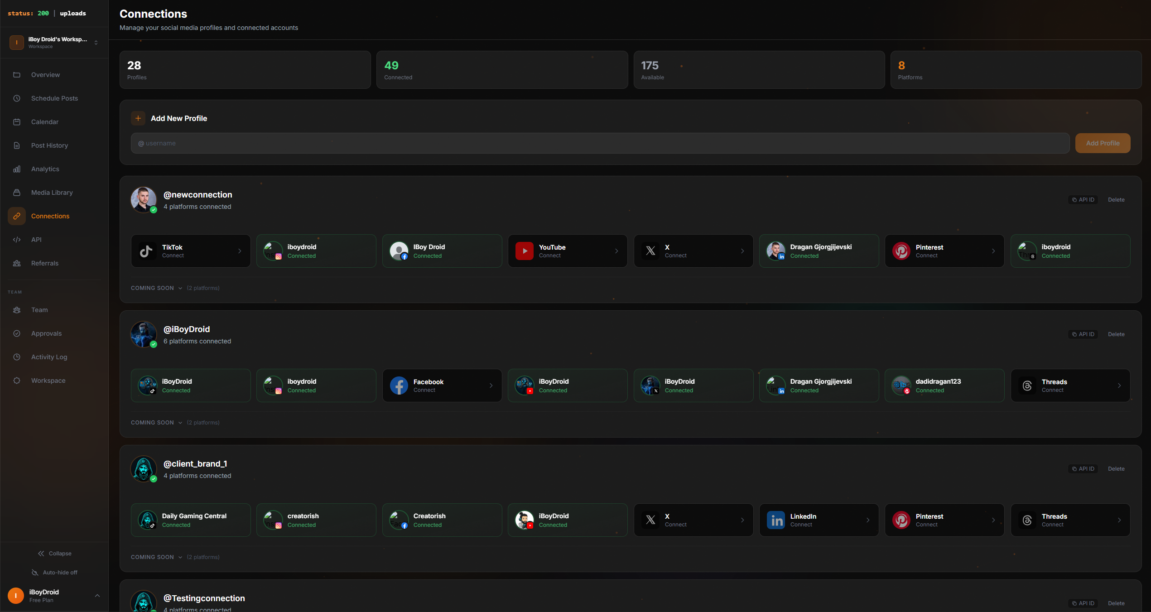
Task: Click the 175 Available stat card
Action: [x=759, y=70]
